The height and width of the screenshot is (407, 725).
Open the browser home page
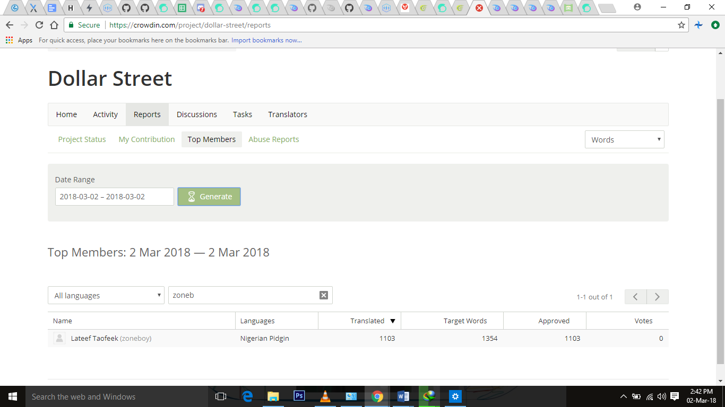click(54, 25)
